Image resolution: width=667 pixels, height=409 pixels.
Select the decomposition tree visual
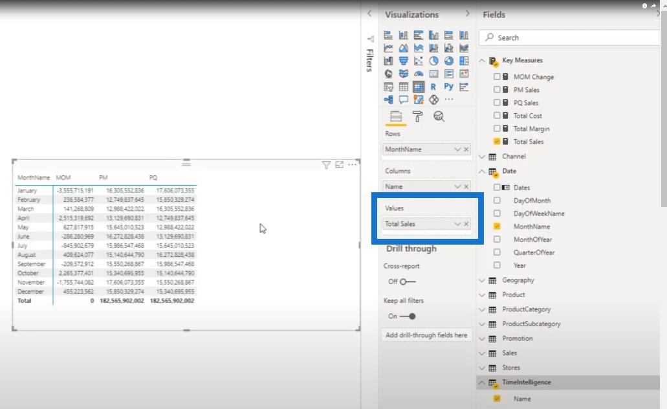[388, 100]
